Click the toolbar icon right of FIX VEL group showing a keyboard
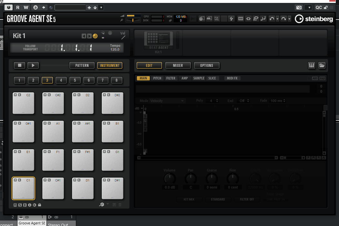339x226 pixels. (241, 19)
